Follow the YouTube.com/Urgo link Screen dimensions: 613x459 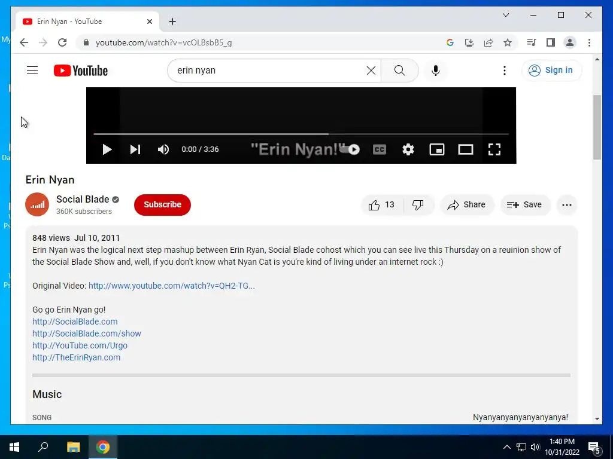[80, 345]
